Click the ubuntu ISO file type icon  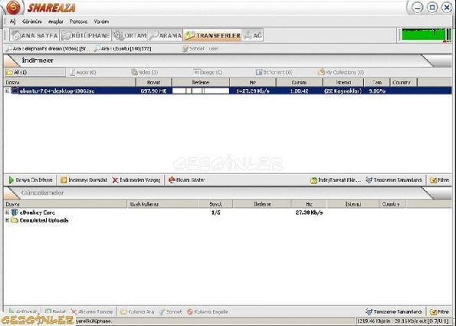(15, 91)
